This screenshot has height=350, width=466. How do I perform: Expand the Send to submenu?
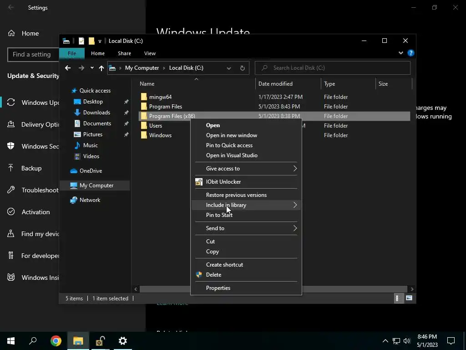[246, 228]
